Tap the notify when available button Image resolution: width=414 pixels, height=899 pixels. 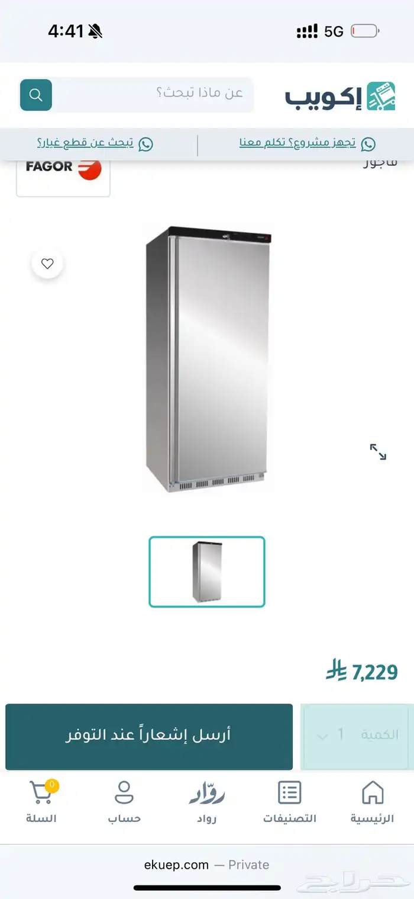click(x=149, y=736)
